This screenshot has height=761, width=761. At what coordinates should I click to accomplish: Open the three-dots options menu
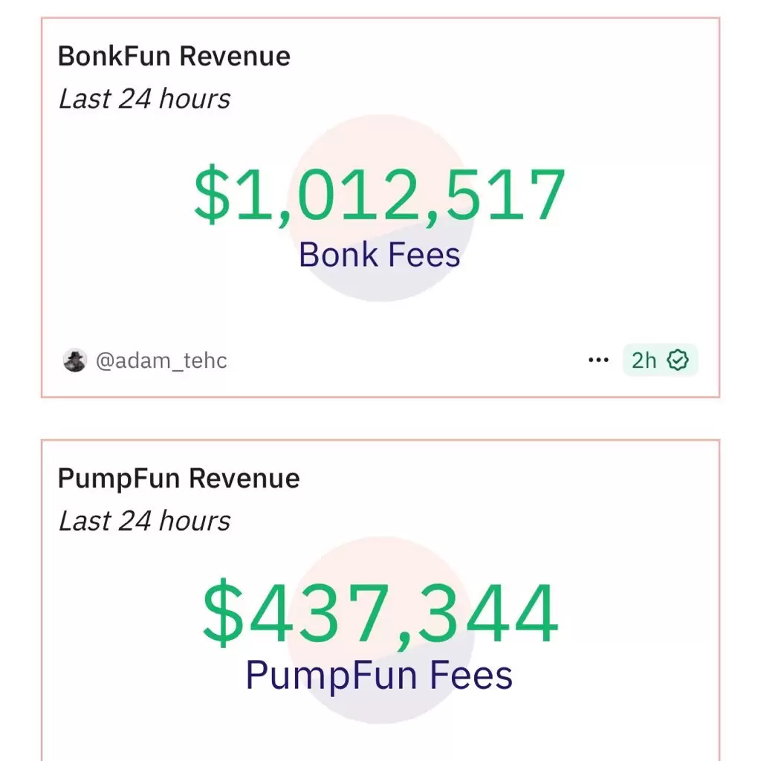pos(598,360)
